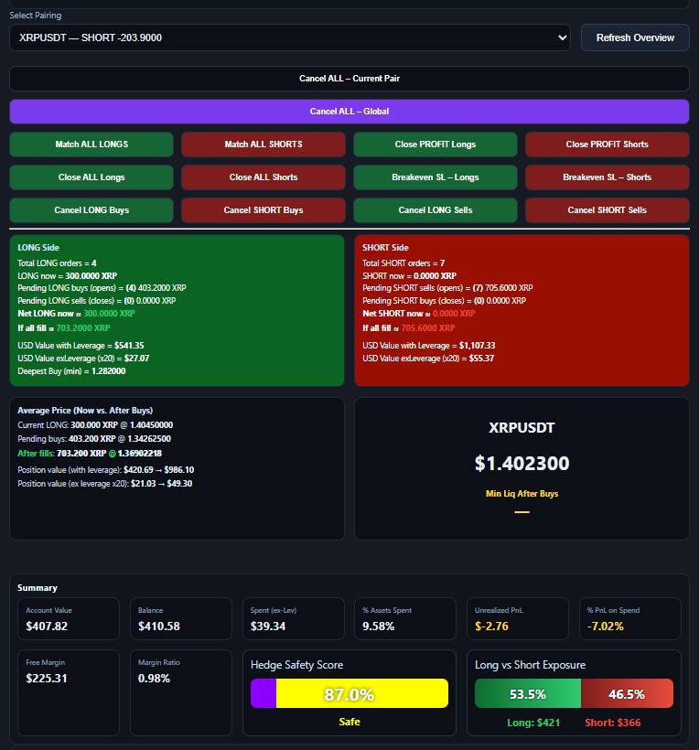Click the SHORT Side heading

385,248
